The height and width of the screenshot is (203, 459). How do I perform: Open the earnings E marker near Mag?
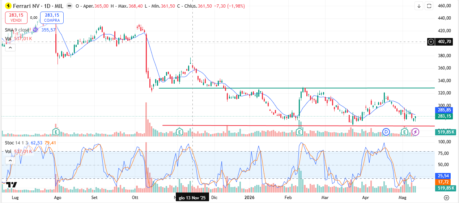405,132
